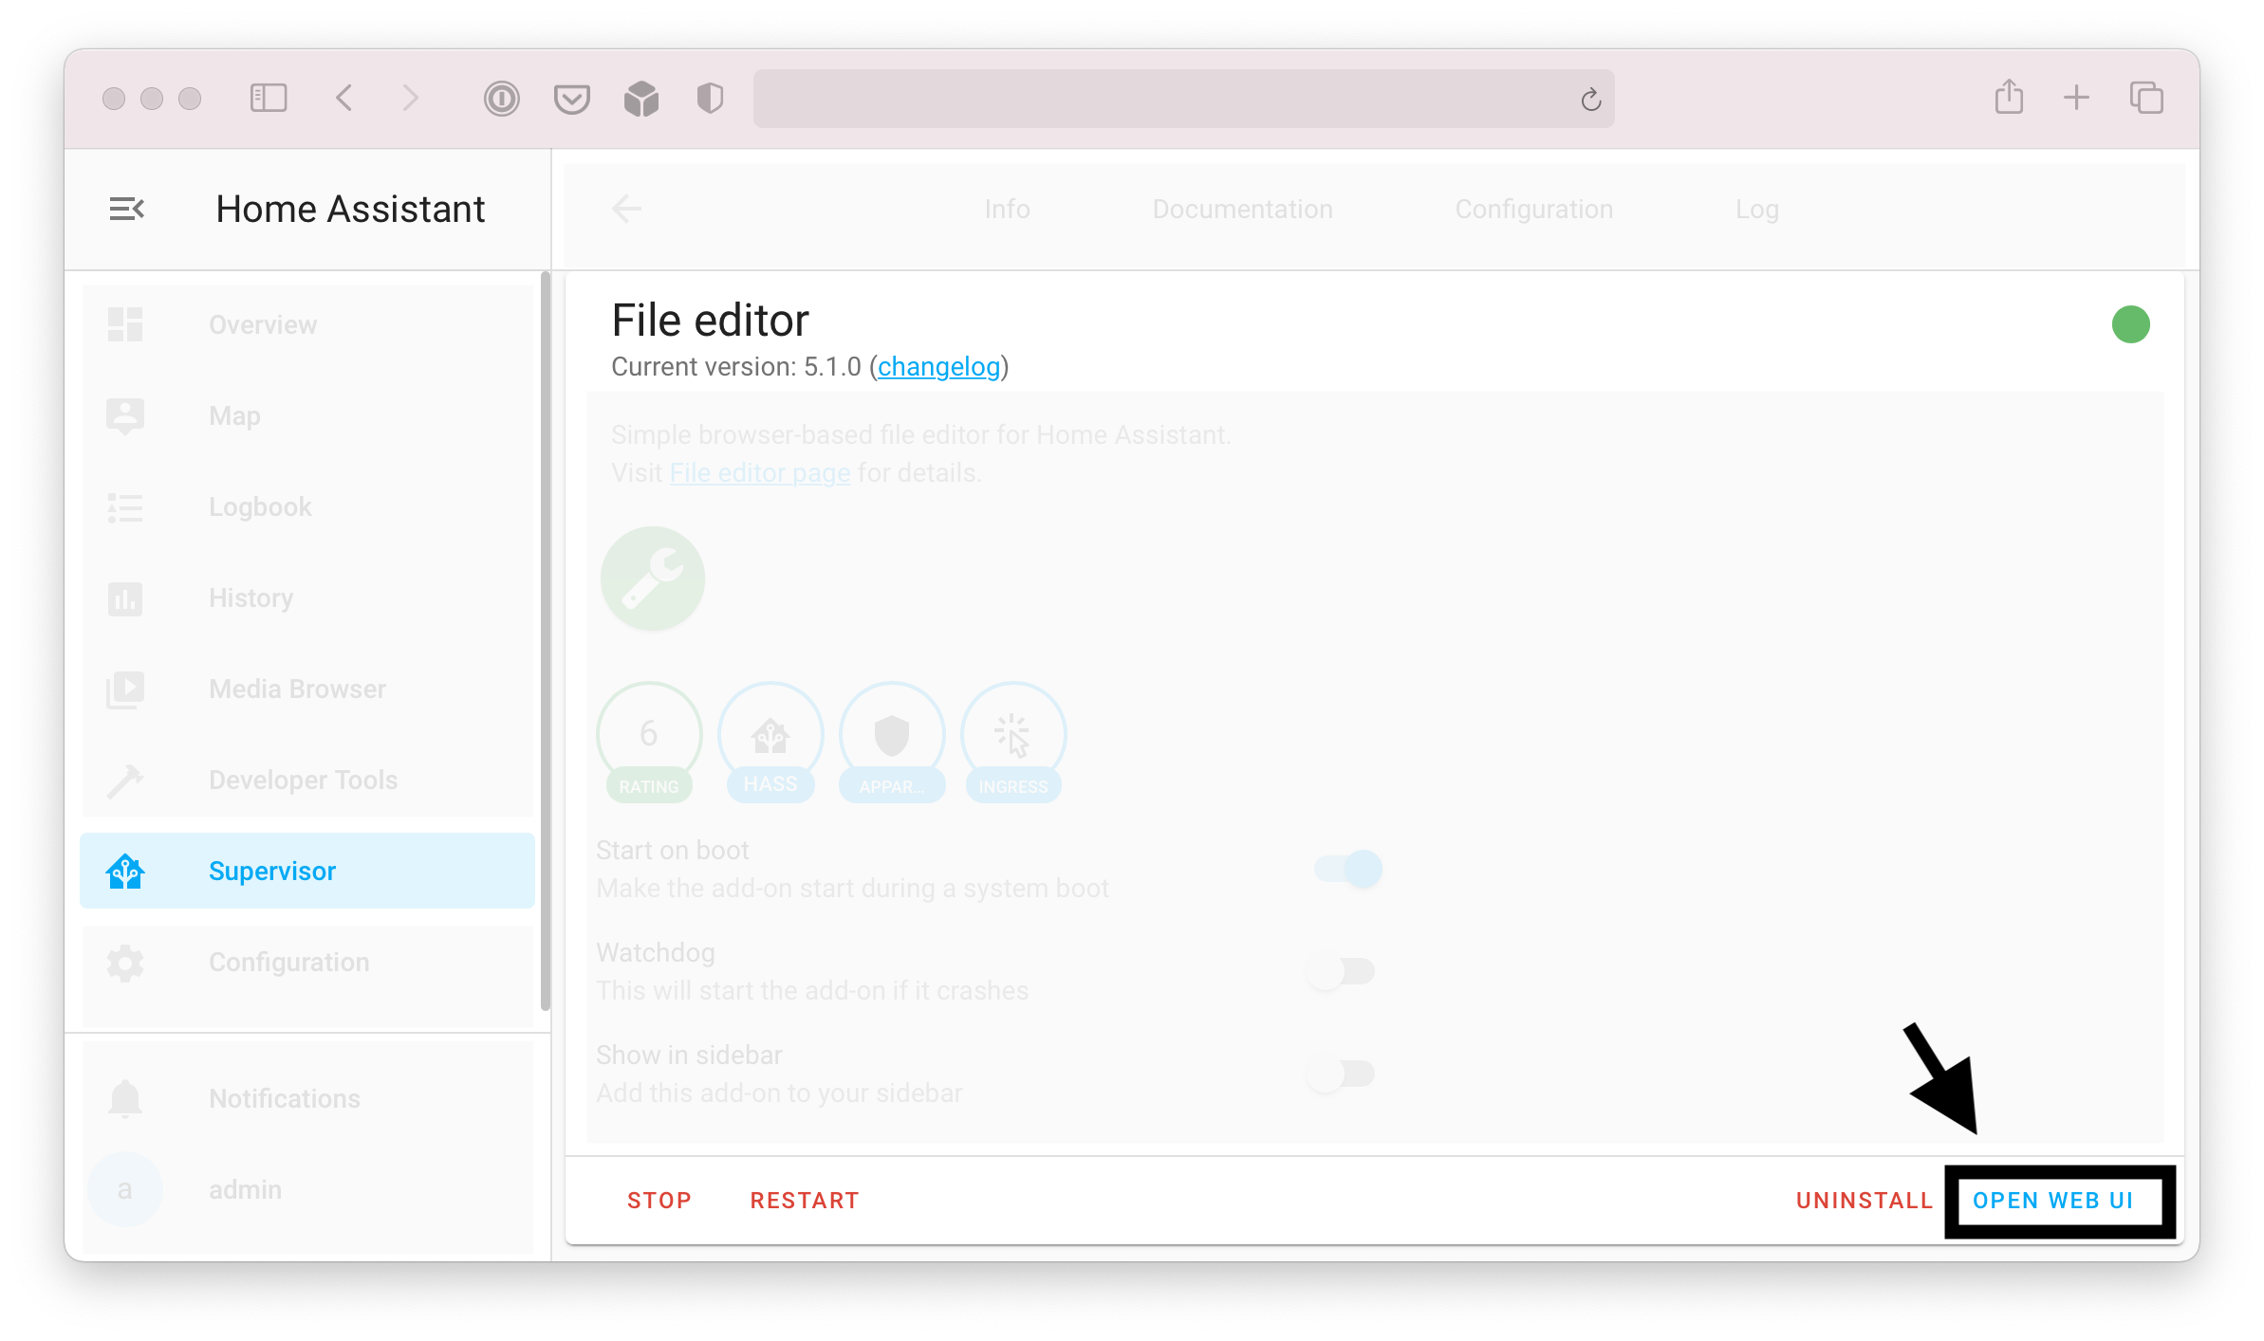Reload the page with refresh icon
This screenshot has height=1341, width=2264.
tap(1591, 99)
